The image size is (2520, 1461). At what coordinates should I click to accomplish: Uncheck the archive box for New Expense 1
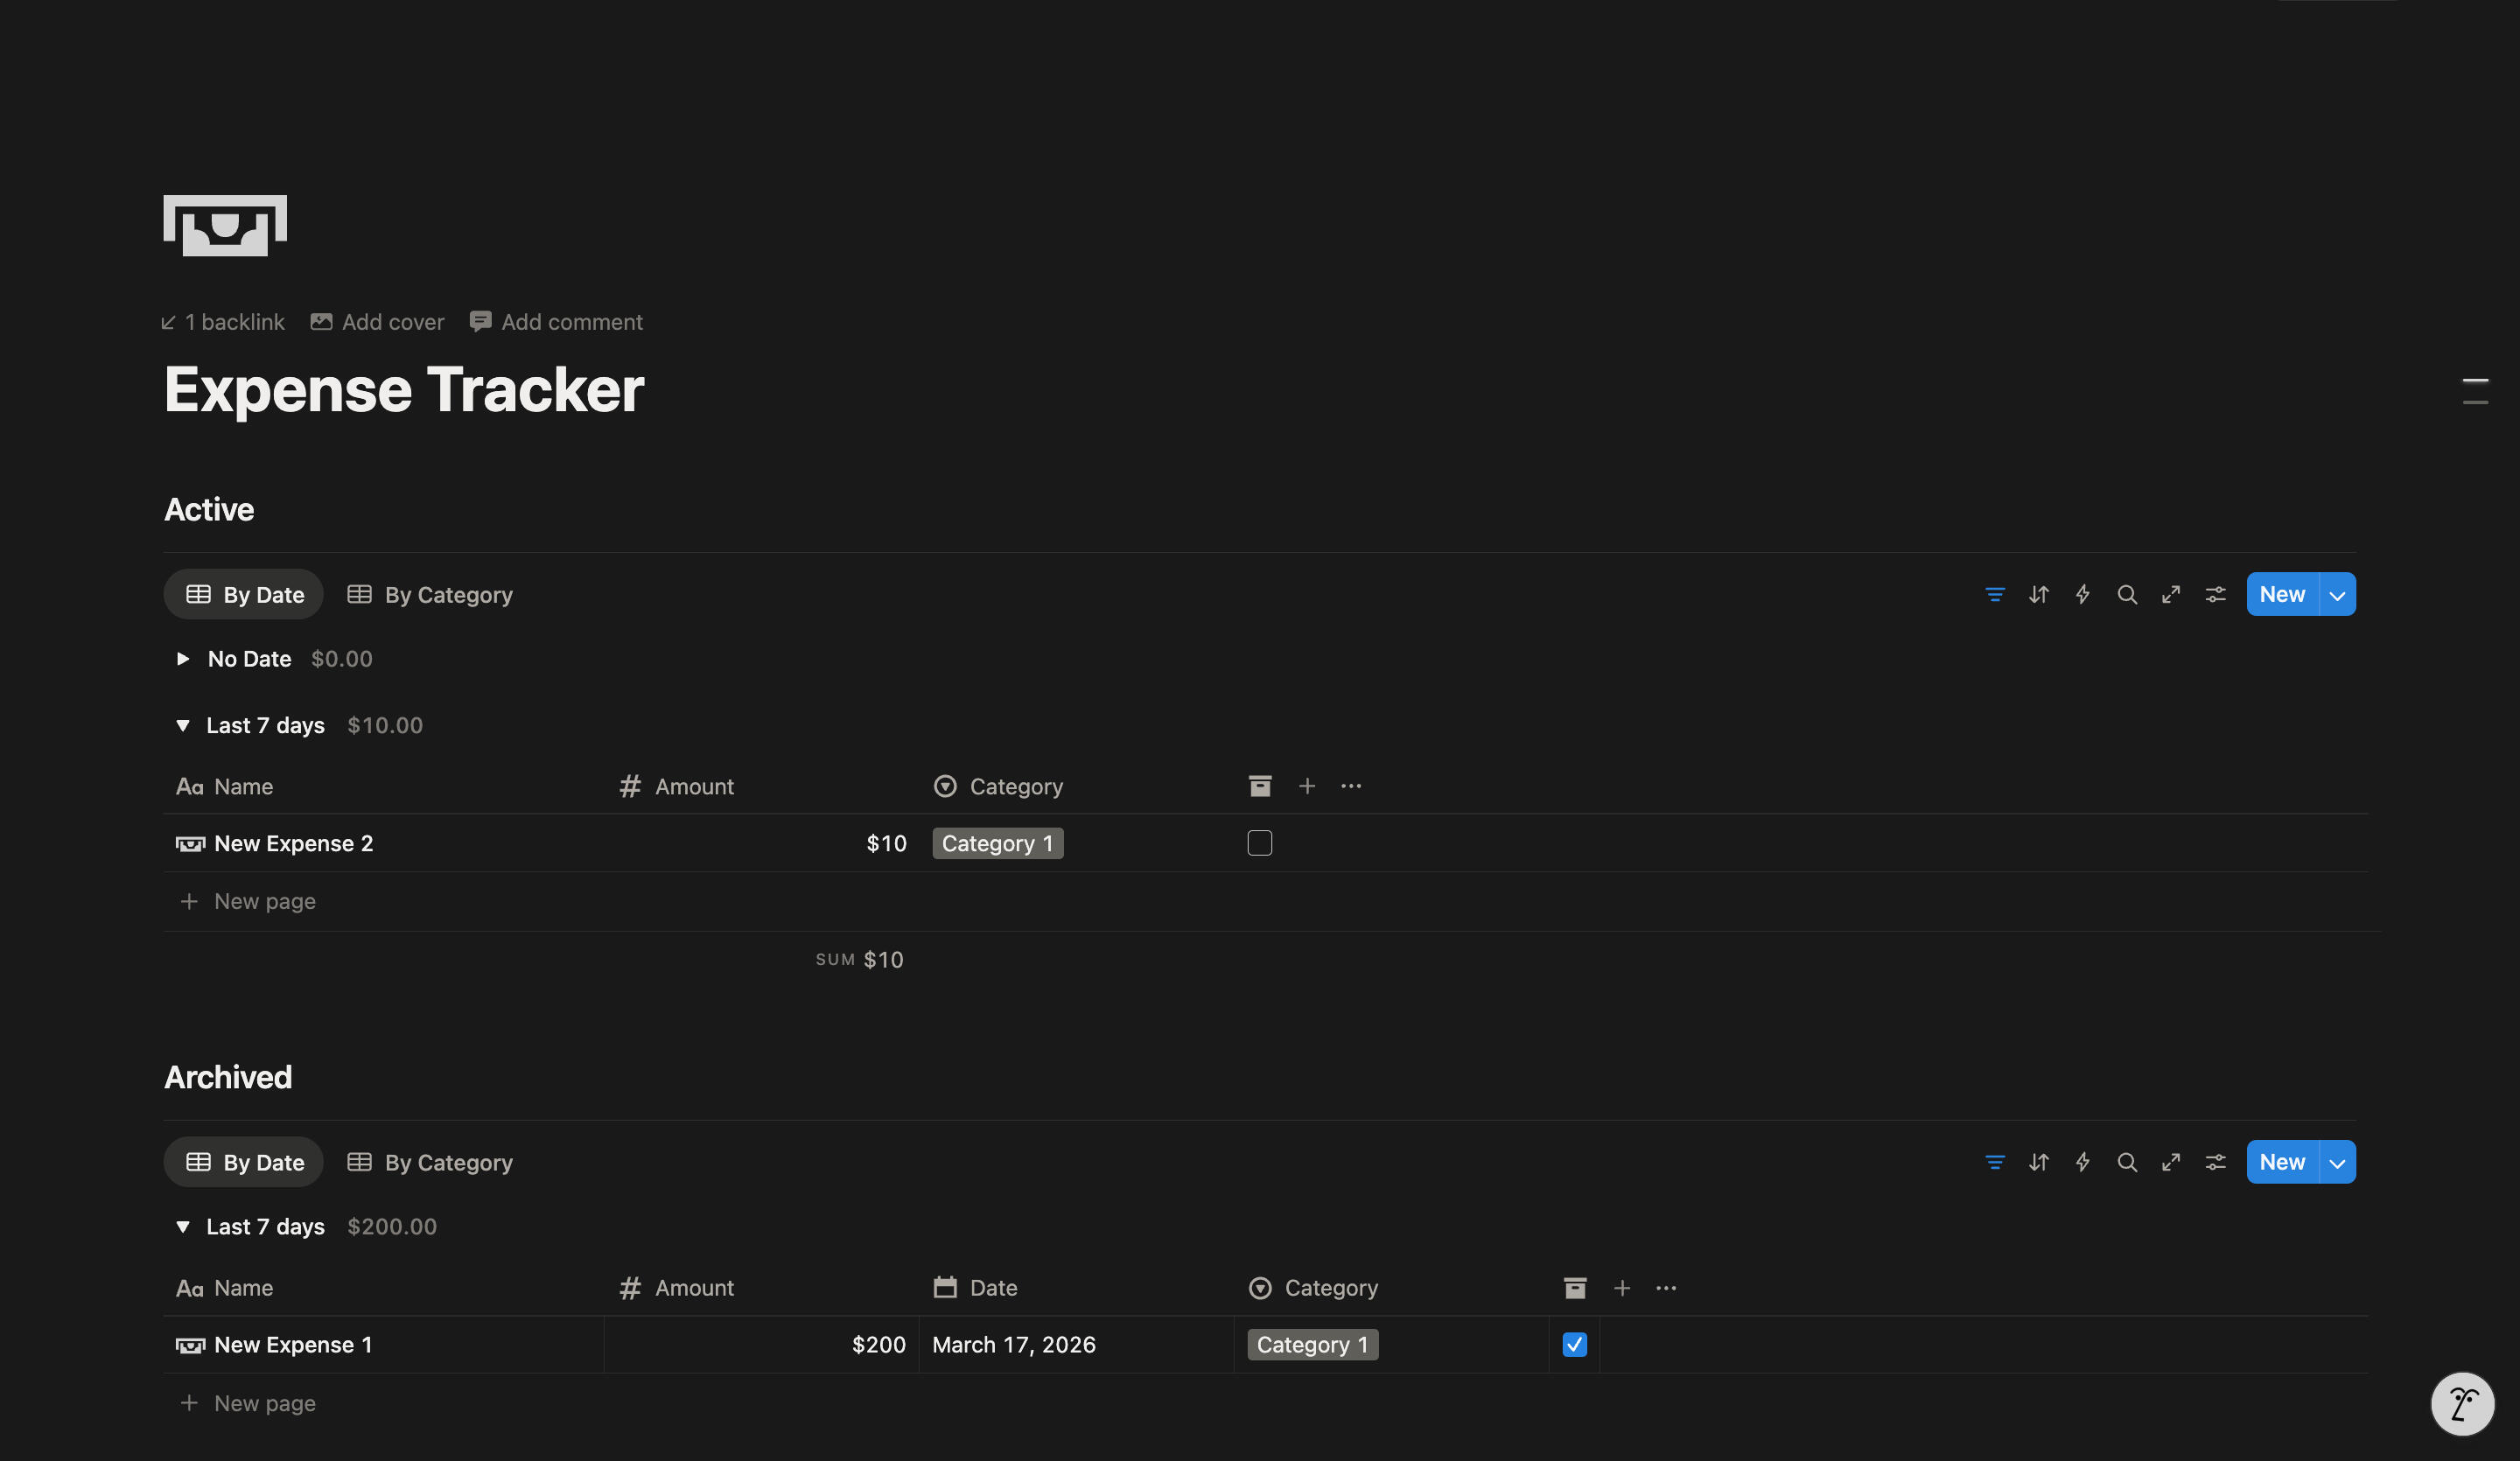(x=1574, y=1345)
